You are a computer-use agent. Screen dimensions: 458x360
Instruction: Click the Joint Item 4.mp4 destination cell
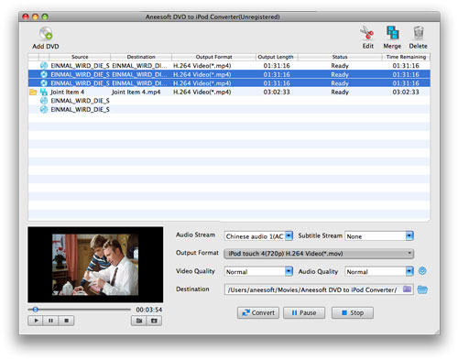[136, 92]
